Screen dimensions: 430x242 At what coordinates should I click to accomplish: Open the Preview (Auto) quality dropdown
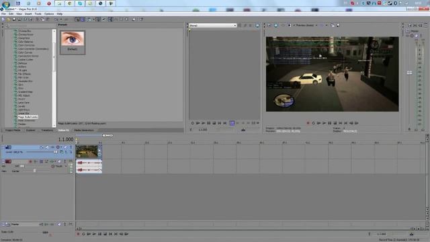pos(316,26)
